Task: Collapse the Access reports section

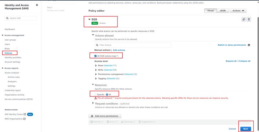Action: 3,68
